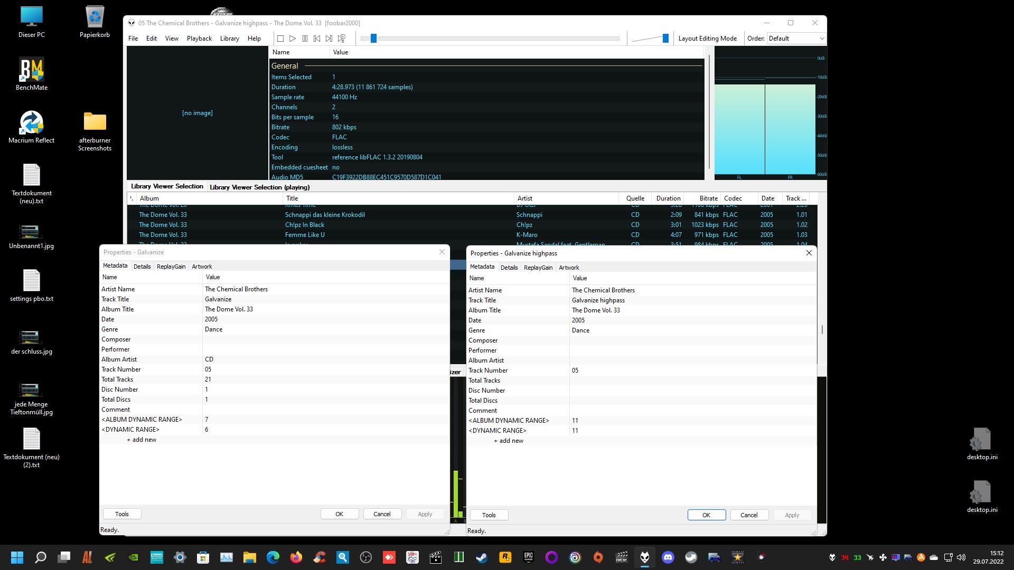
Task: Open the Library menu
Action: click(229, 39)
